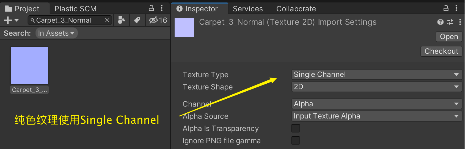This screenshot has height=149, width=465.
Task: Lock the Project panel
Action: click(151, 8)
